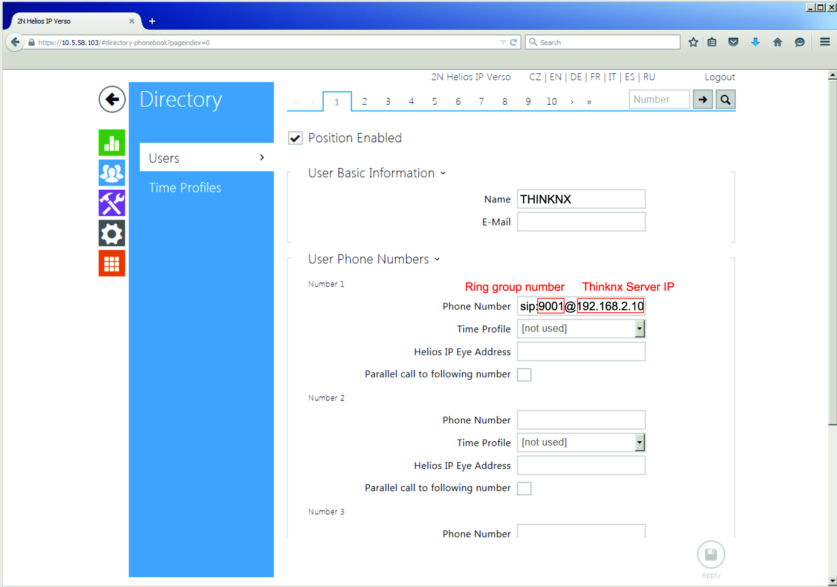Click the orange keypad grid icon
Image resolution: width=837 pixels, height=587 pixels.
112,263
